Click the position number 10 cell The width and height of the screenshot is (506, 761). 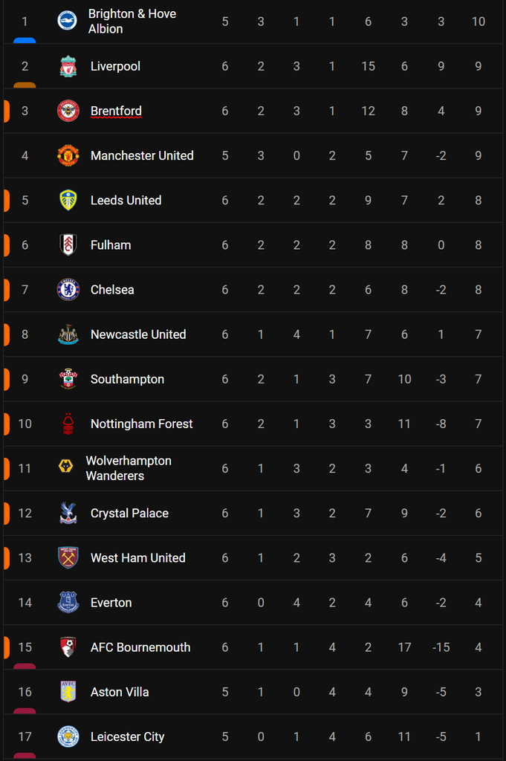point(25,424)
